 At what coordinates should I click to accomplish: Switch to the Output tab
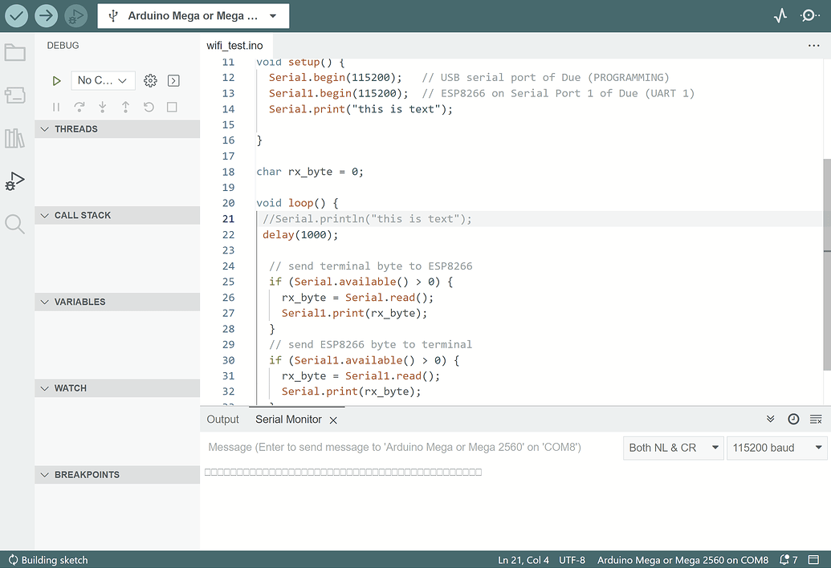click(222, 420)
